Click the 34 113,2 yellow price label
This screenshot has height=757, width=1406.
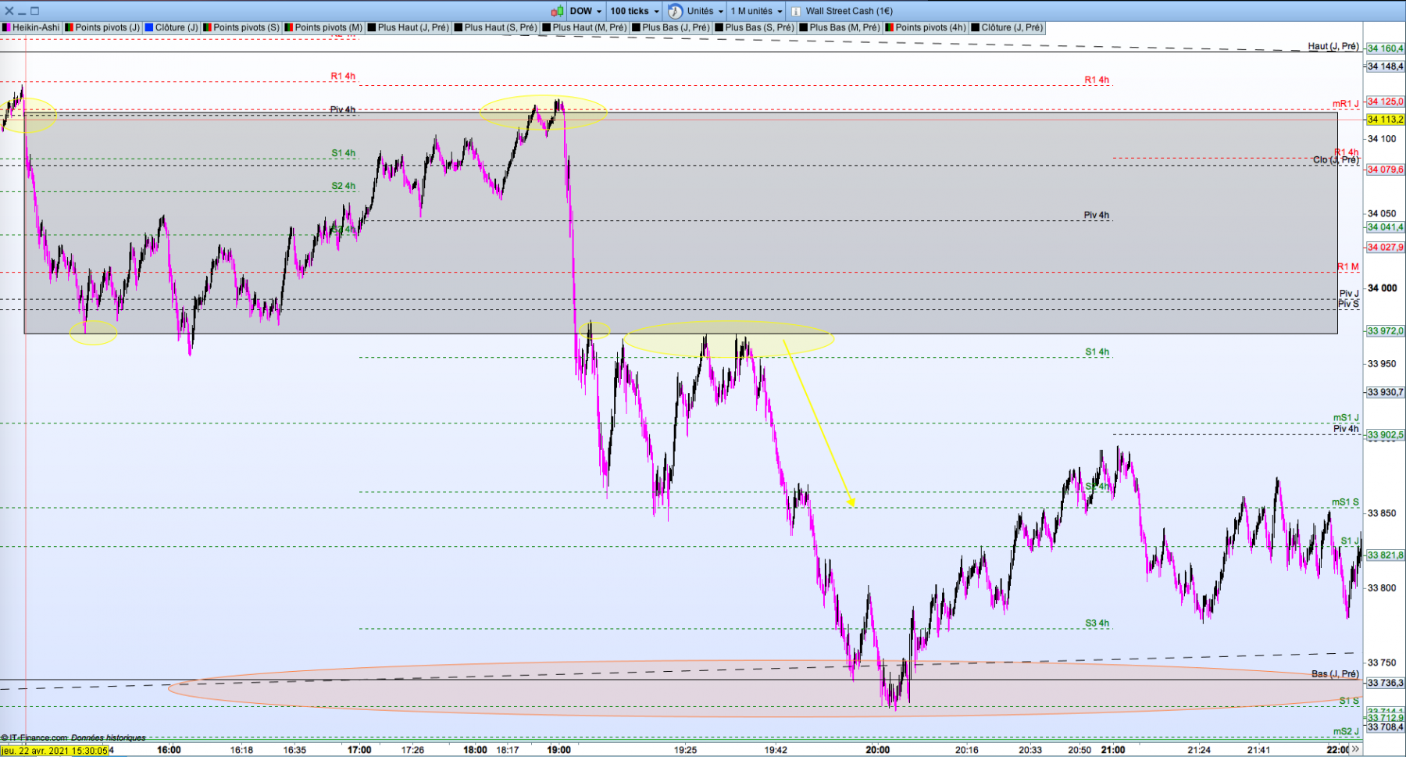(1385, 120)
